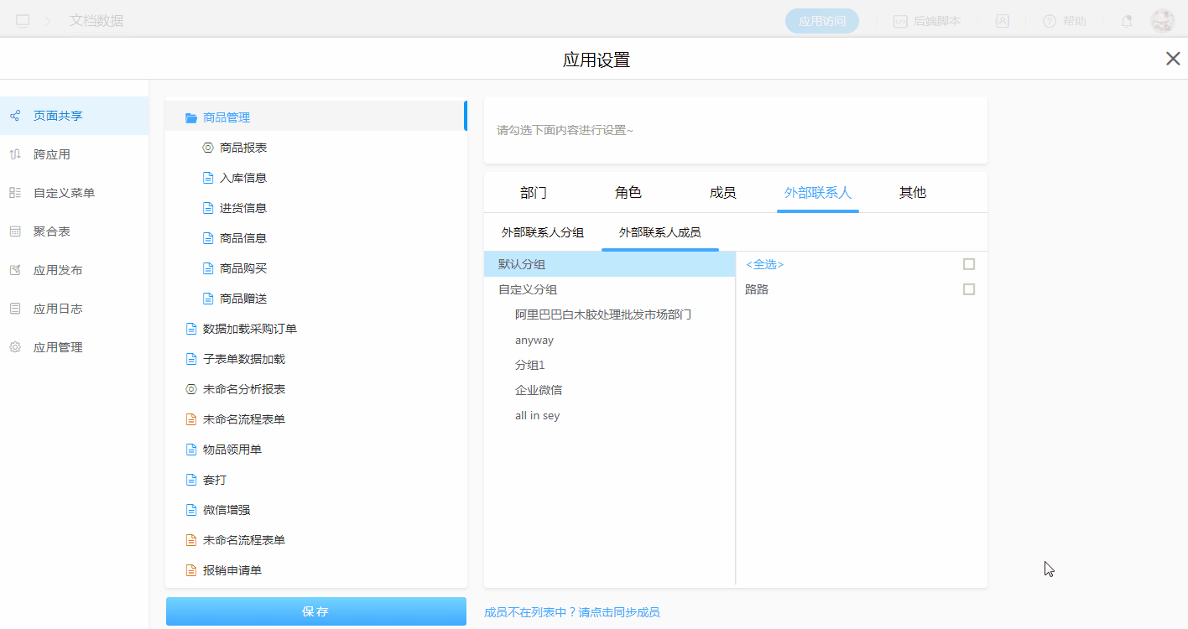Collapse the 商品管理 folder
This screenshot has width=1188, height=629.
tap(191, 117)
